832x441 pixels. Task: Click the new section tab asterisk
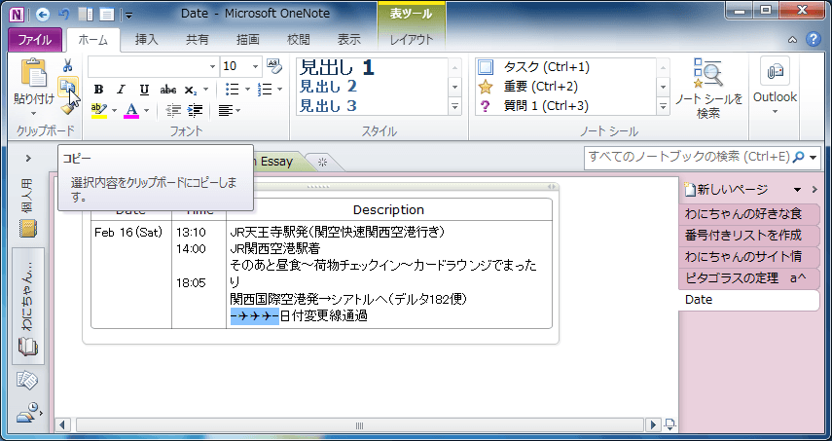322,162
